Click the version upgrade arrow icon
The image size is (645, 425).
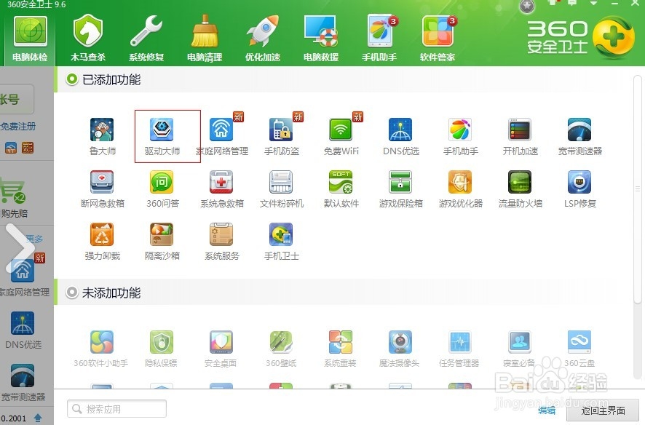tap(38, 418)
